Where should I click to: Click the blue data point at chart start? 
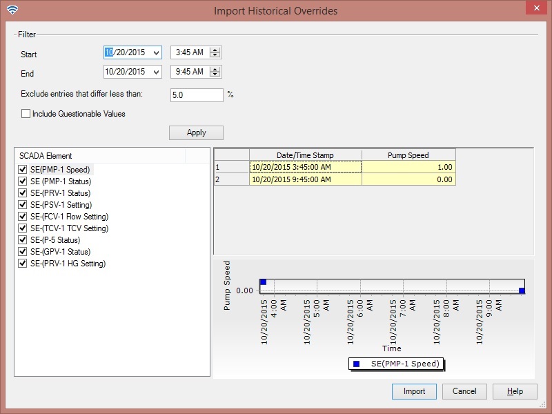263,282
